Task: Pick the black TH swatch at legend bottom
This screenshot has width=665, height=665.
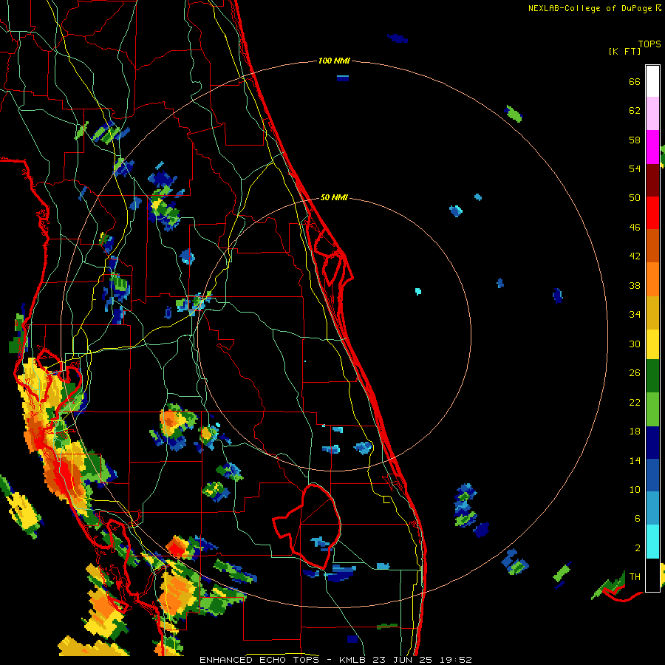Action: point(652,575)
